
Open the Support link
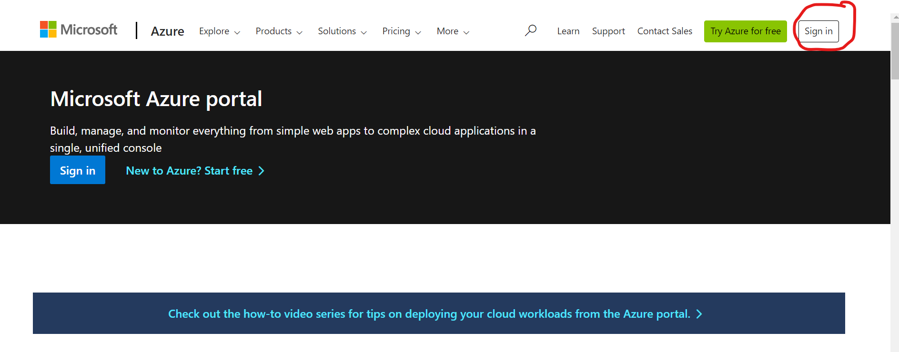coord(608,31)
